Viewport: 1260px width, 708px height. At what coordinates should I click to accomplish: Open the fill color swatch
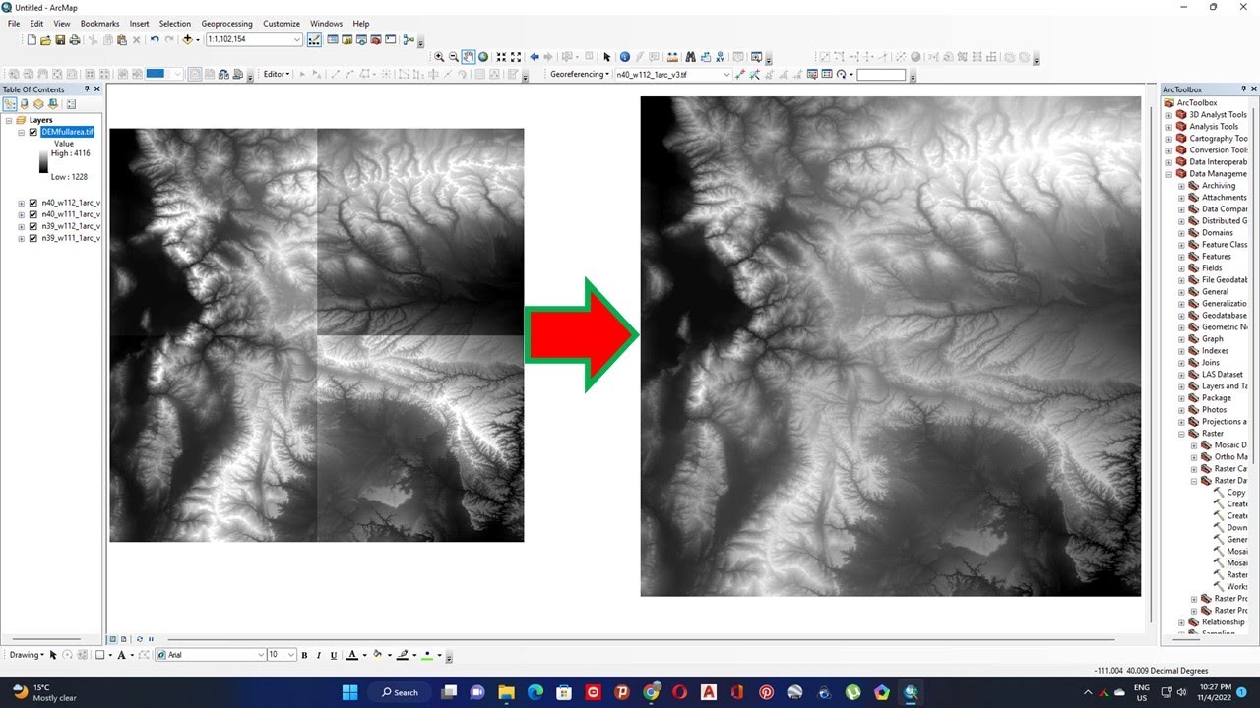point(377,655)
